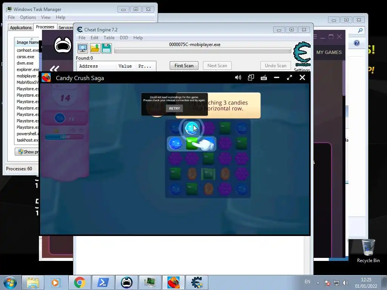Switch to emulator mascot taskbar icon

(x=127, y=282)
